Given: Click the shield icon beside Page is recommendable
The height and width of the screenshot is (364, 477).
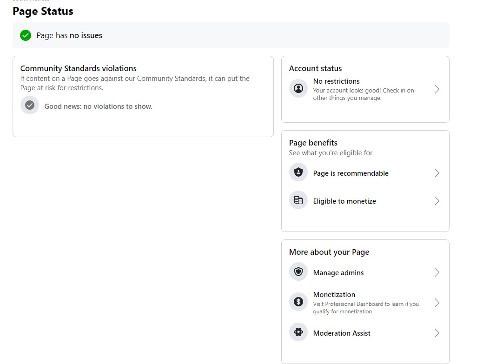Looking at the screenshot, I should [298, 172].
